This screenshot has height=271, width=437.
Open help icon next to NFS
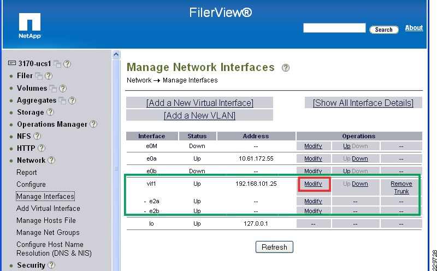(37, 136)
